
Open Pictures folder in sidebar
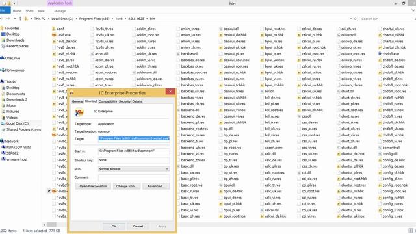pos(12,112)
